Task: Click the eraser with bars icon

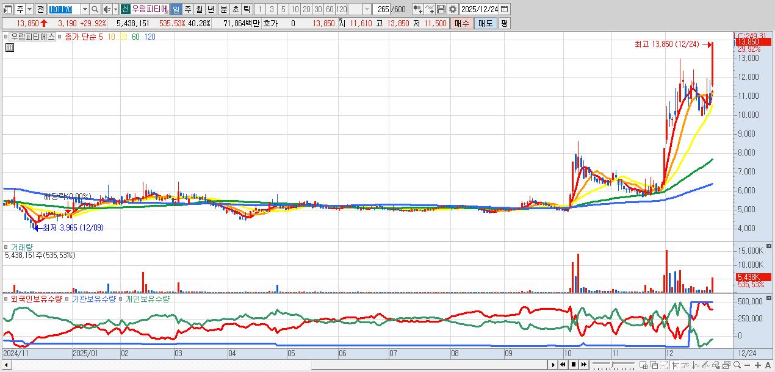Action: [x=716, y=365]
